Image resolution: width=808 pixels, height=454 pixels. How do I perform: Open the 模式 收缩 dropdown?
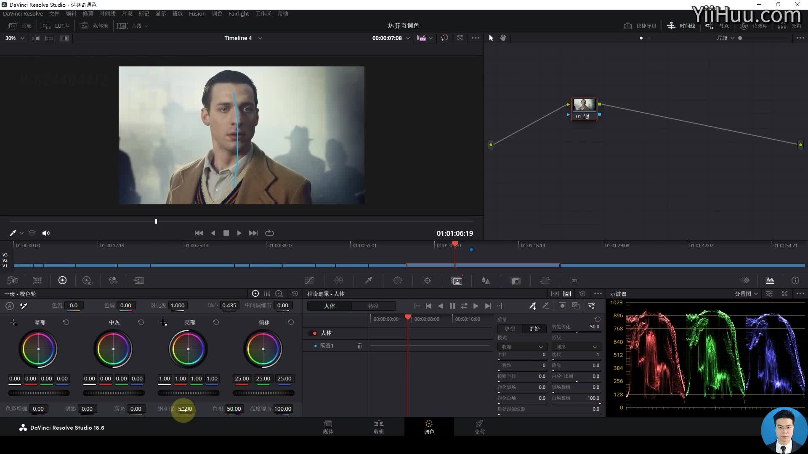[x=522, y=347]
